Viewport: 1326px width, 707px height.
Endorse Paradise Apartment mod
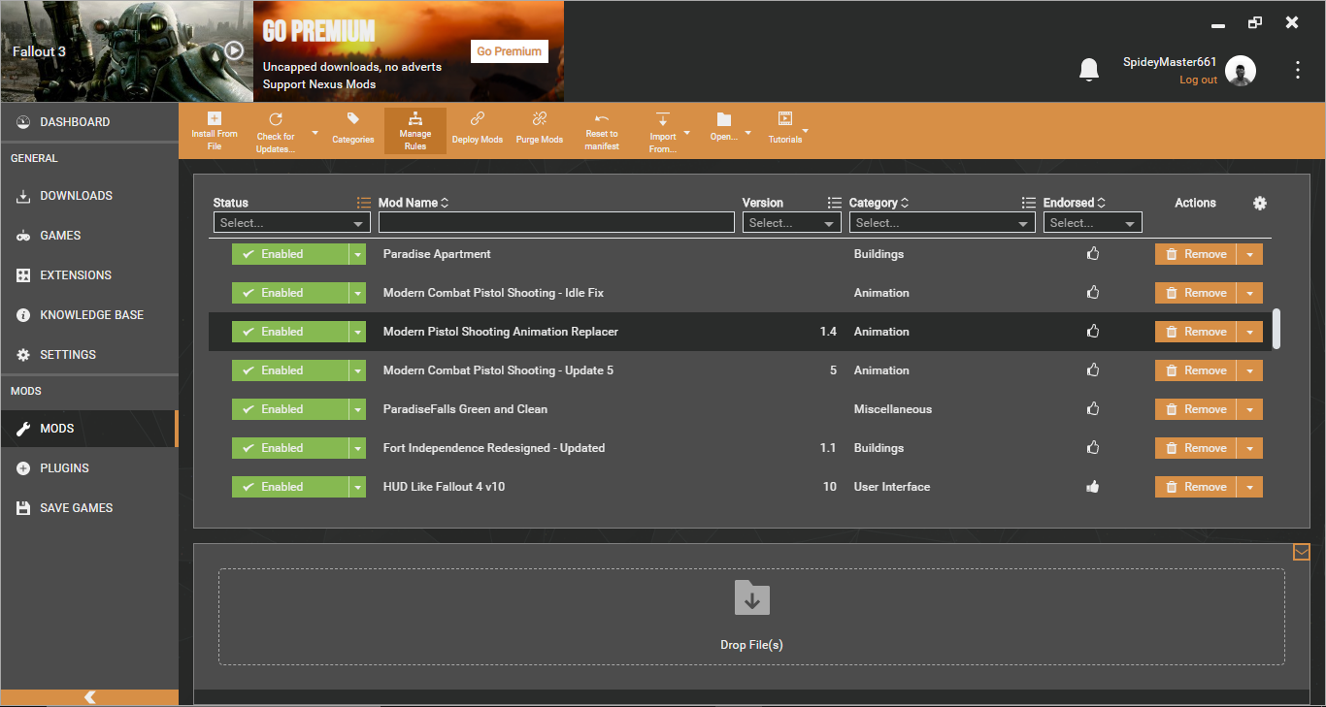pyautogui.click(x=1093, y=254)
